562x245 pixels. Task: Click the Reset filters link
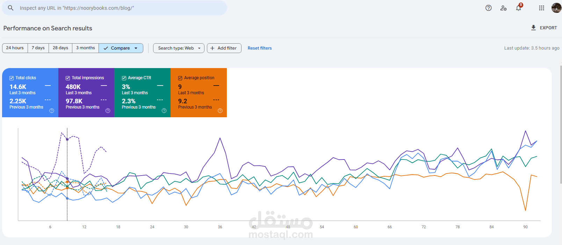(260, 48)
